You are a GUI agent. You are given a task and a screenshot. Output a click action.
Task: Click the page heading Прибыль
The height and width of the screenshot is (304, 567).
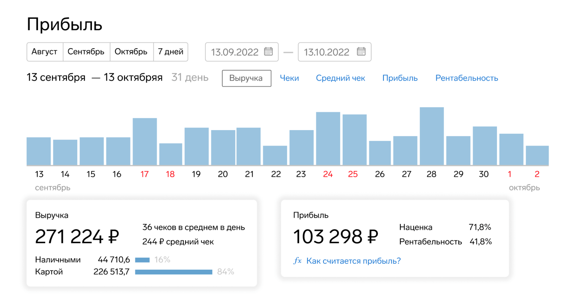pos(64,25)
